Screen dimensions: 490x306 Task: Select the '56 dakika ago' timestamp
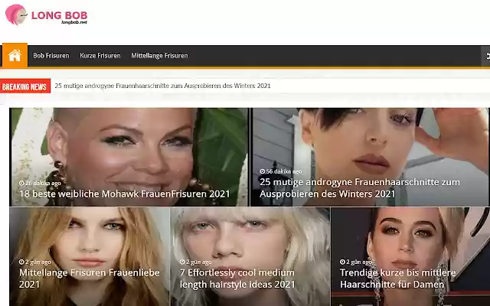pos(281,171)
